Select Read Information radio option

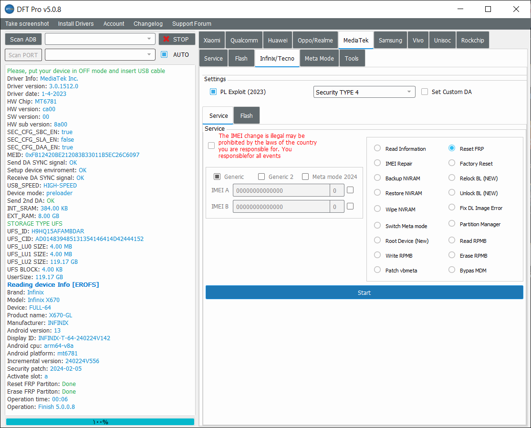(377, 148)
